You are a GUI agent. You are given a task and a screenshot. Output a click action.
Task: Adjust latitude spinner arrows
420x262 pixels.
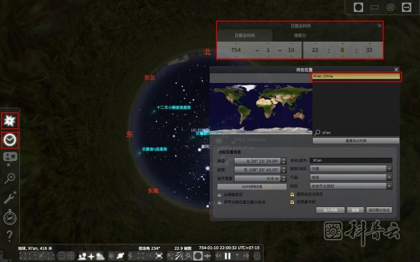(x=284, y=161)
